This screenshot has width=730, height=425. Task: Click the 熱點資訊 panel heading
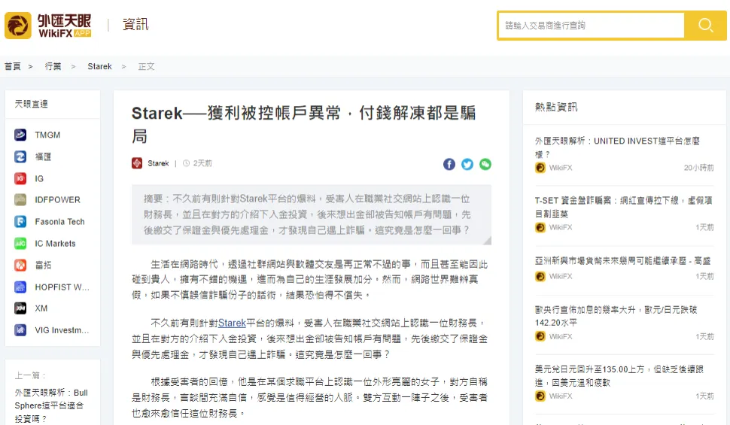(556, 107)
